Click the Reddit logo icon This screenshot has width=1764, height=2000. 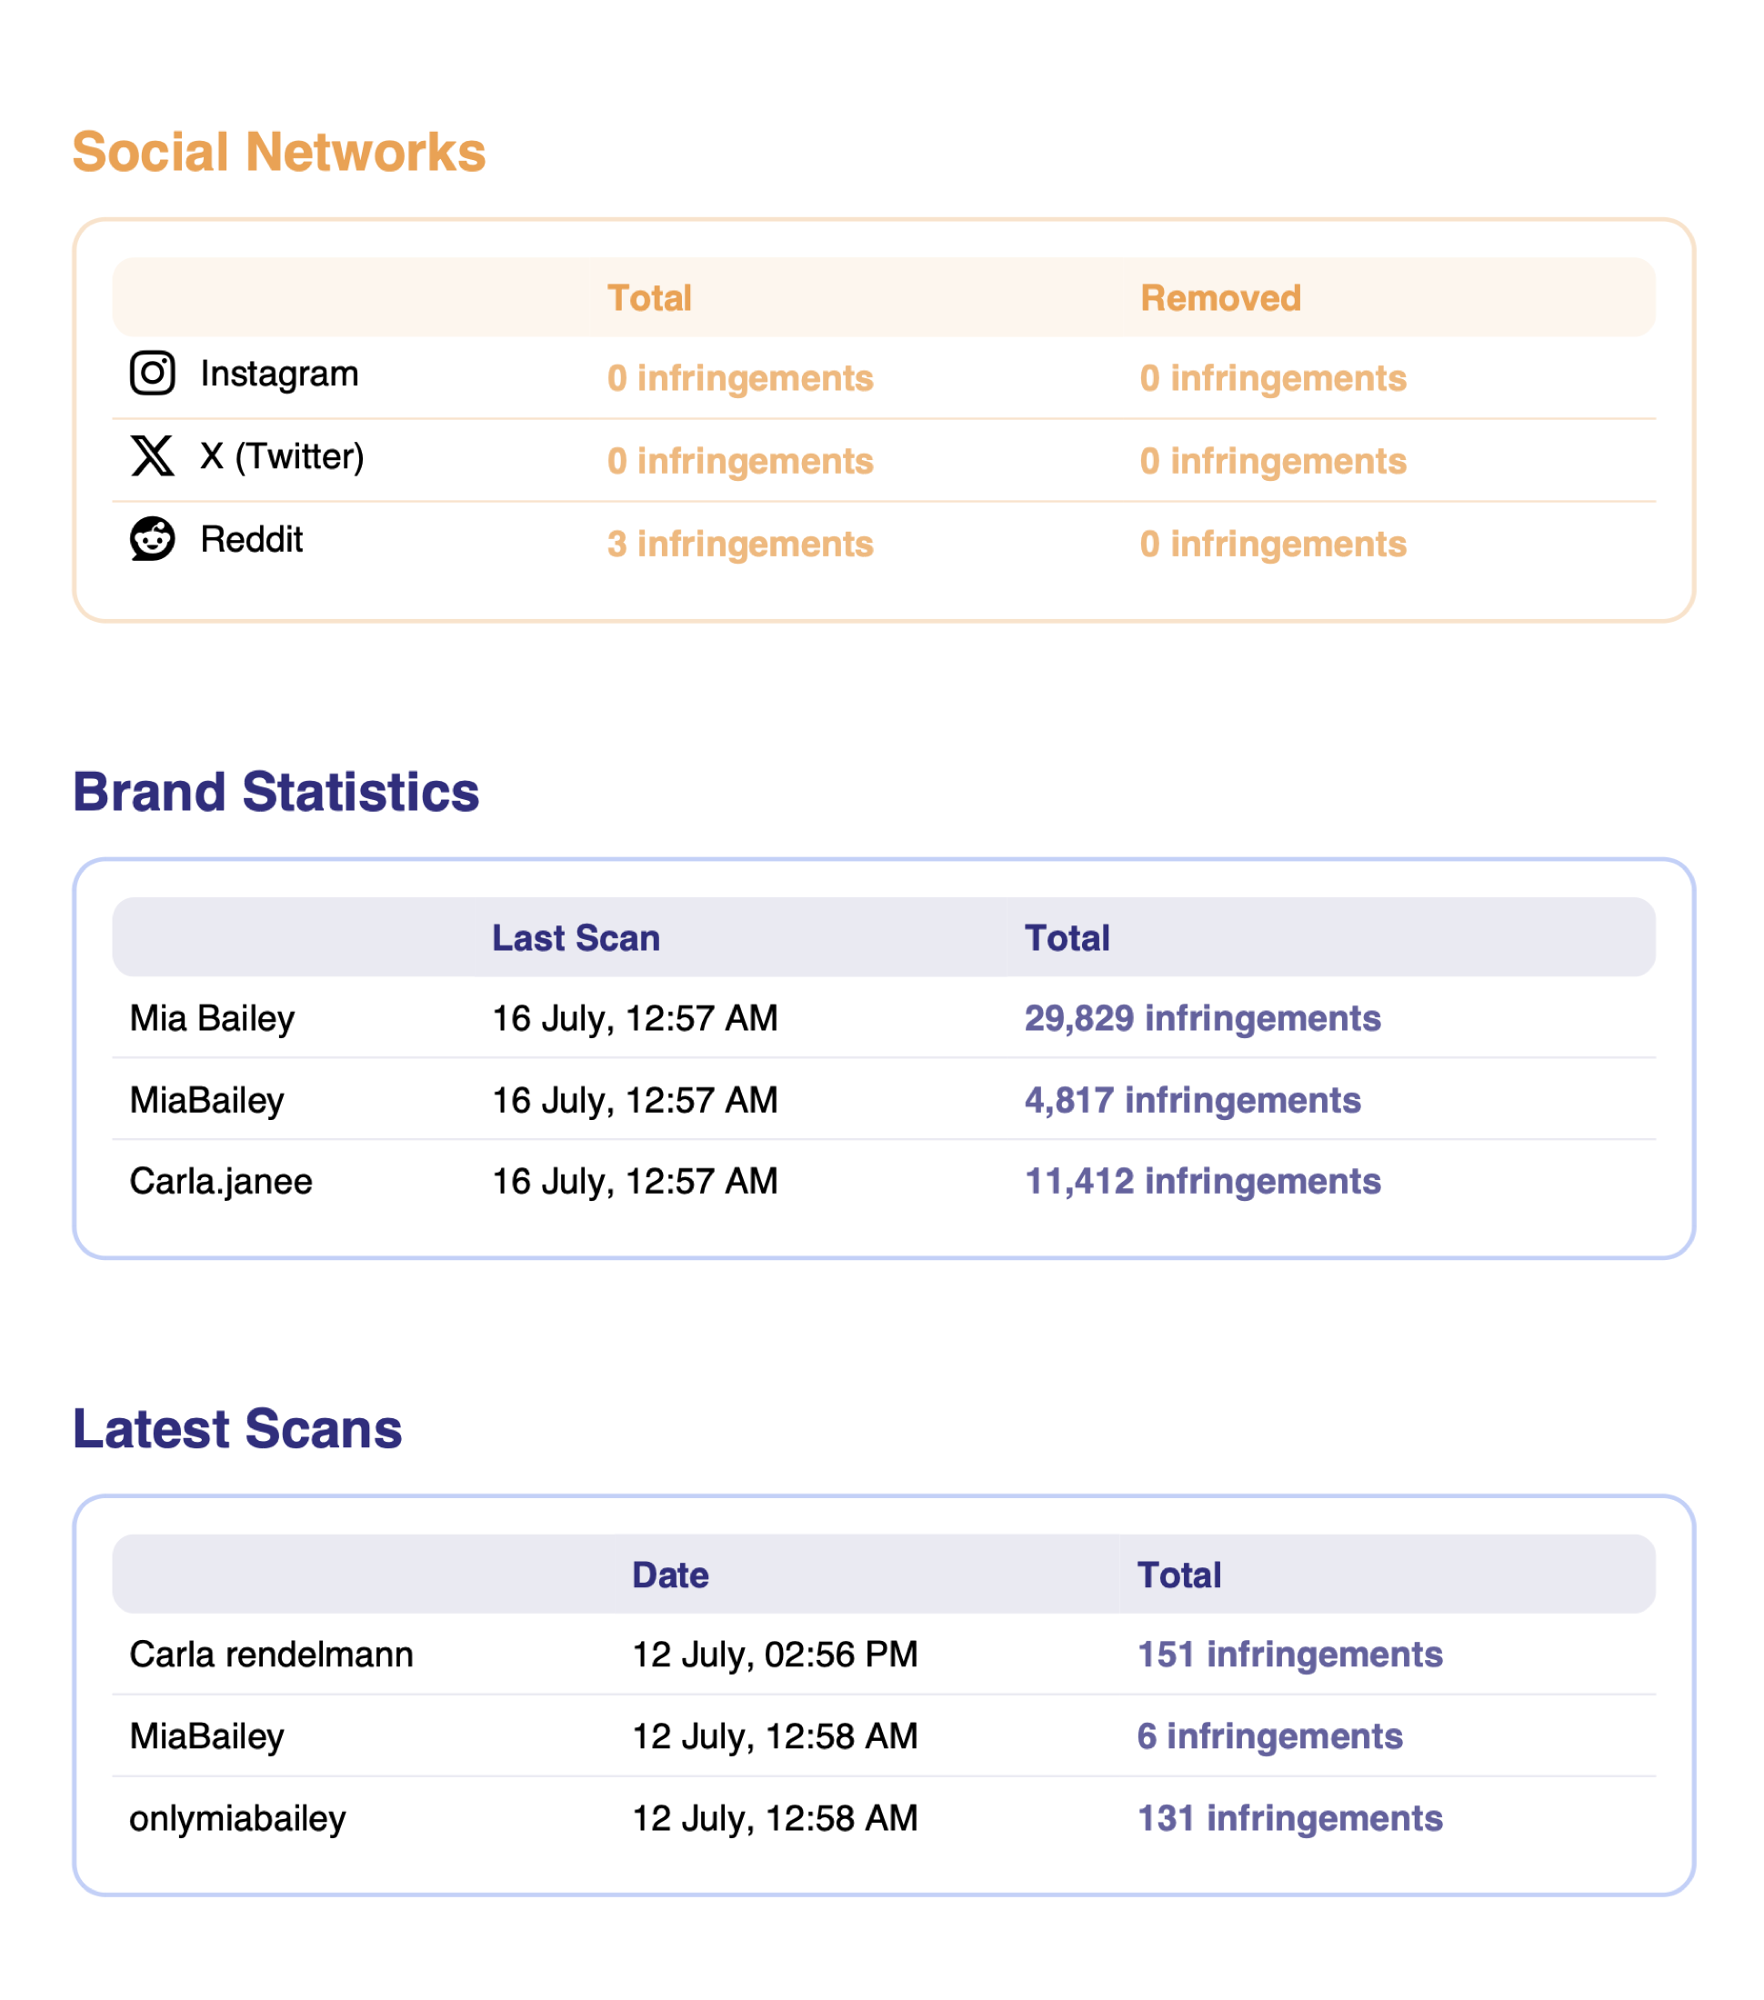tap(153, 539)
